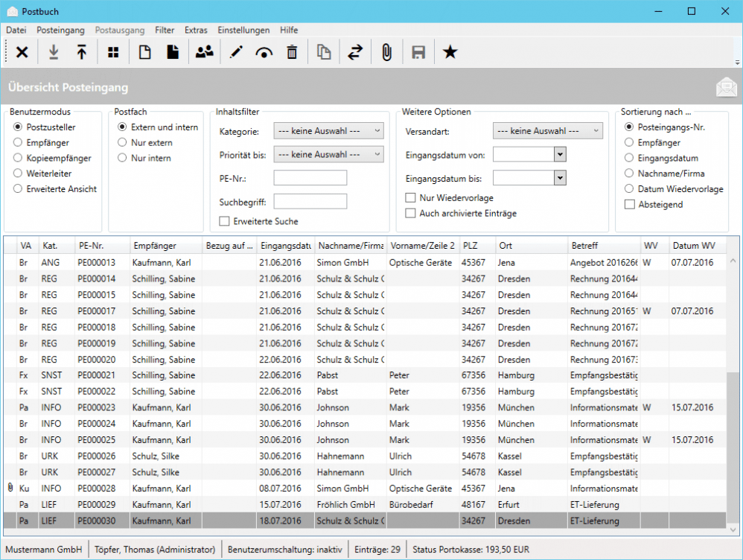Click the floppy disk save icon

[x=418, y=52]
